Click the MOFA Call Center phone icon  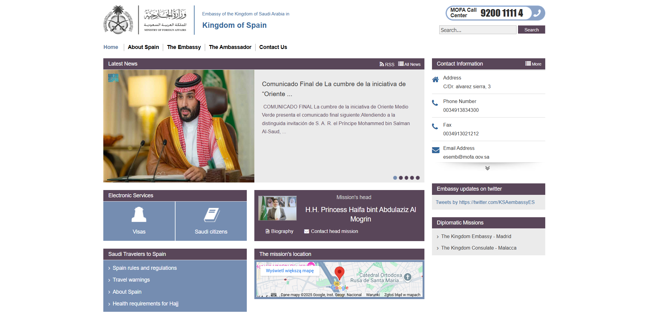click(x=537, y=13)
